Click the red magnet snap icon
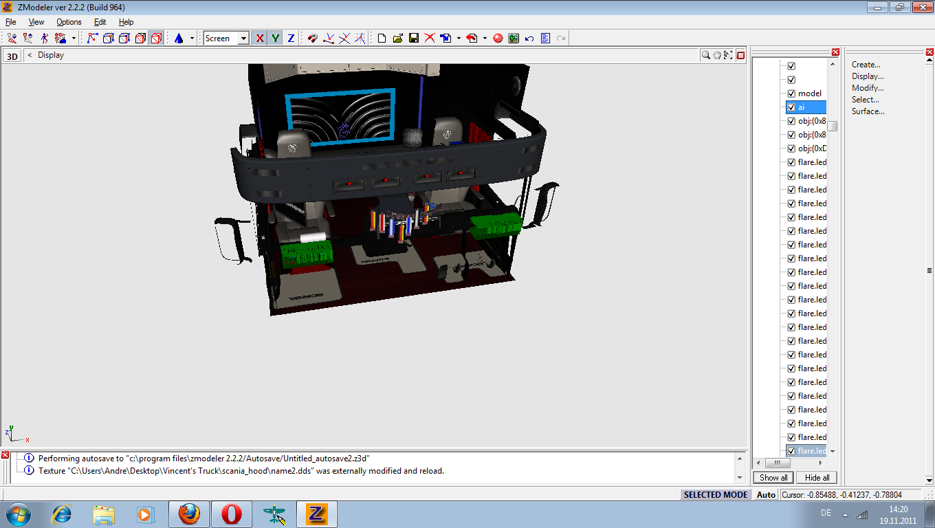935x528 pixels. click(x=313, y=38)
